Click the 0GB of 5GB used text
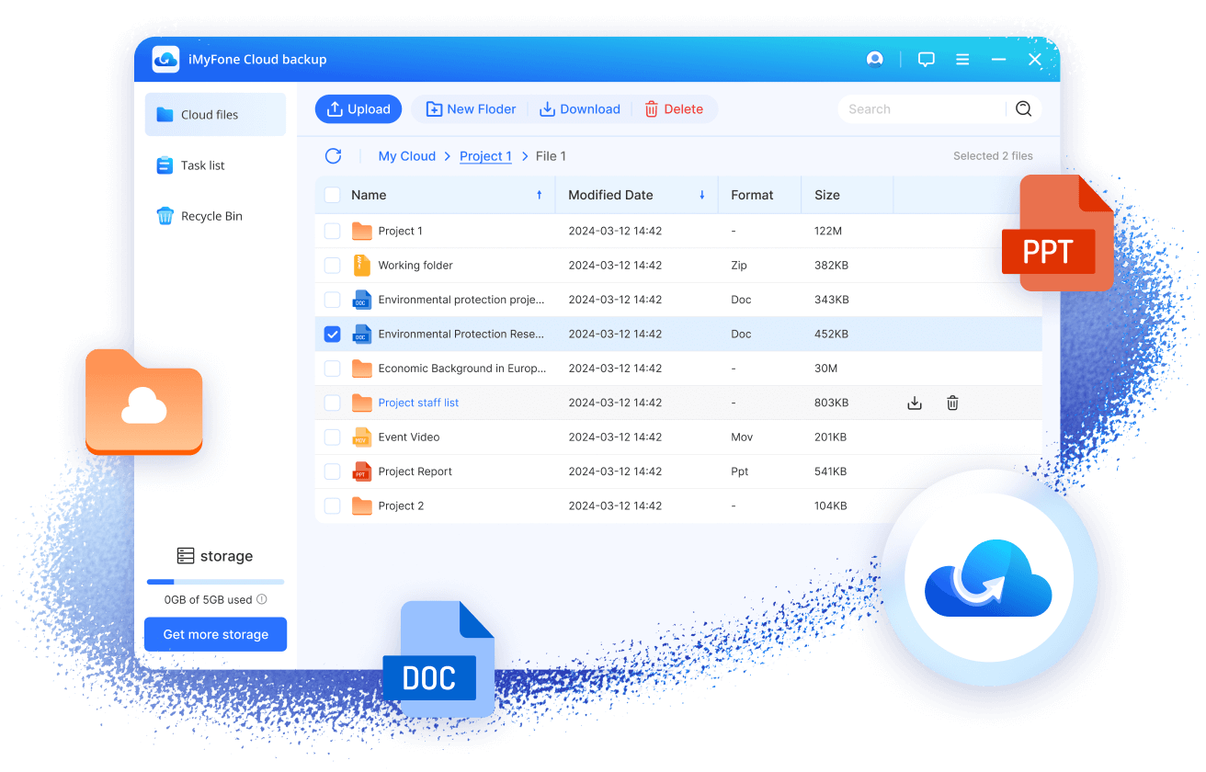Screen dimensions: 1206x772 pos(209,599)
